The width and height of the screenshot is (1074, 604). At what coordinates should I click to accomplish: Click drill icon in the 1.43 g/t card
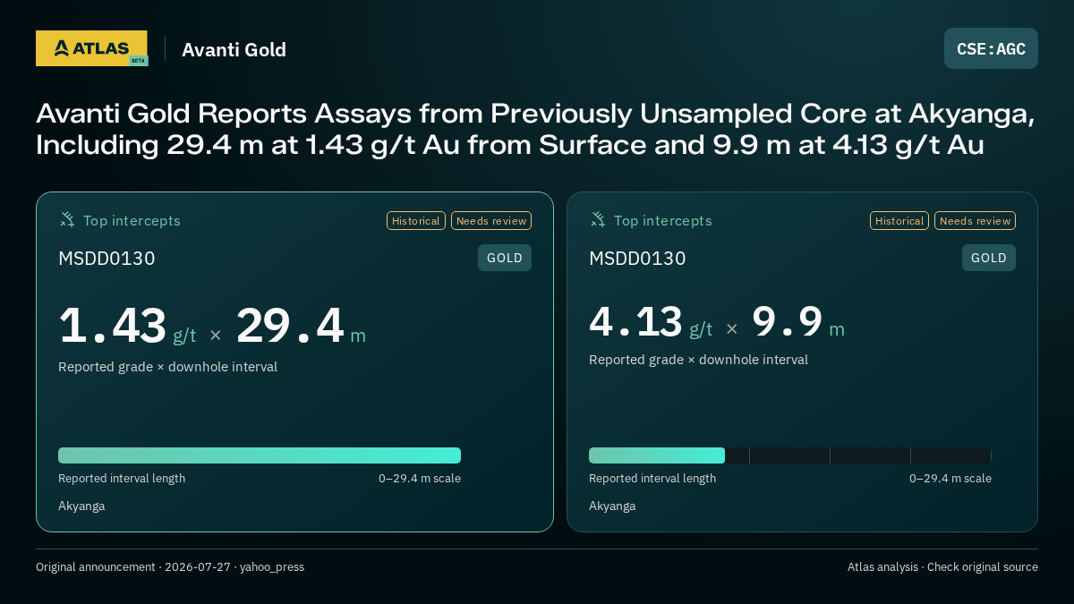(67, 219)
